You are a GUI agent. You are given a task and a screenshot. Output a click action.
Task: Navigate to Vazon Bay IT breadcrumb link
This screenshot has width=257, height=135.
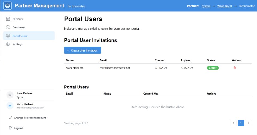click(224, 6)
